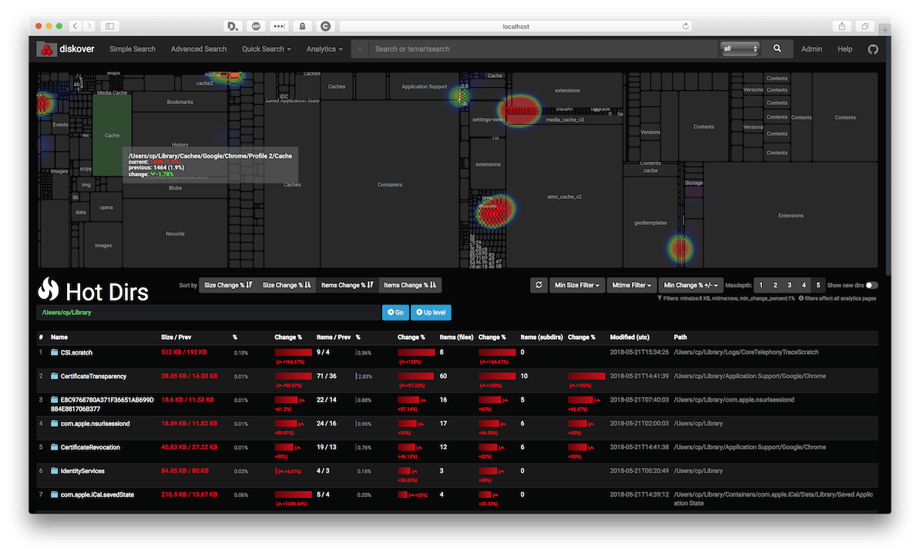
Task: Click the CSI.scratch folder icon
Action: (x=54, y=352)
